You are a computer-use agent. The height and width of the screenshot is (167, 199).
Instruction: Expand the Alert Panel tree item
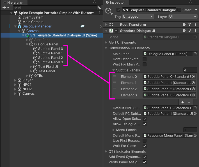click(x=27, y=40)
